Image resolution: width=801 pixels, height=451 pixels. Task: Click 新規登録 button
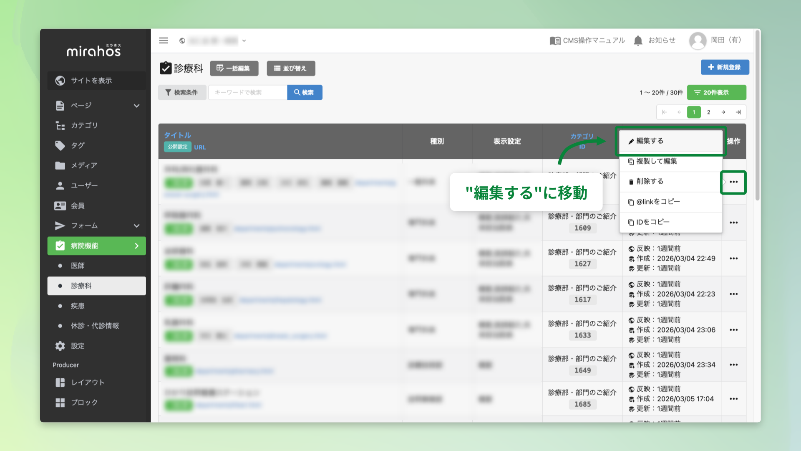coord(725,67)
